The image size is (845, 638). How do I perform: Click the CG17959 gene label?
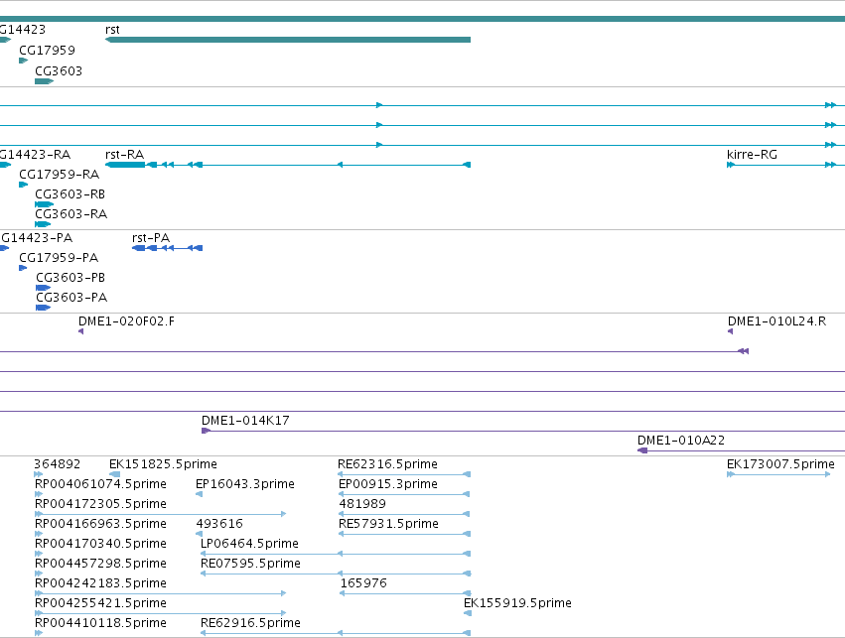tap(47, 50)
